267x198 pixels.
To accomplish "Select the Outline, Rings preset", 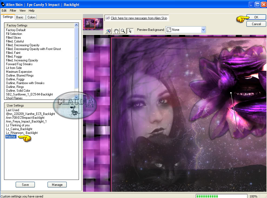I will coord(15,87).
